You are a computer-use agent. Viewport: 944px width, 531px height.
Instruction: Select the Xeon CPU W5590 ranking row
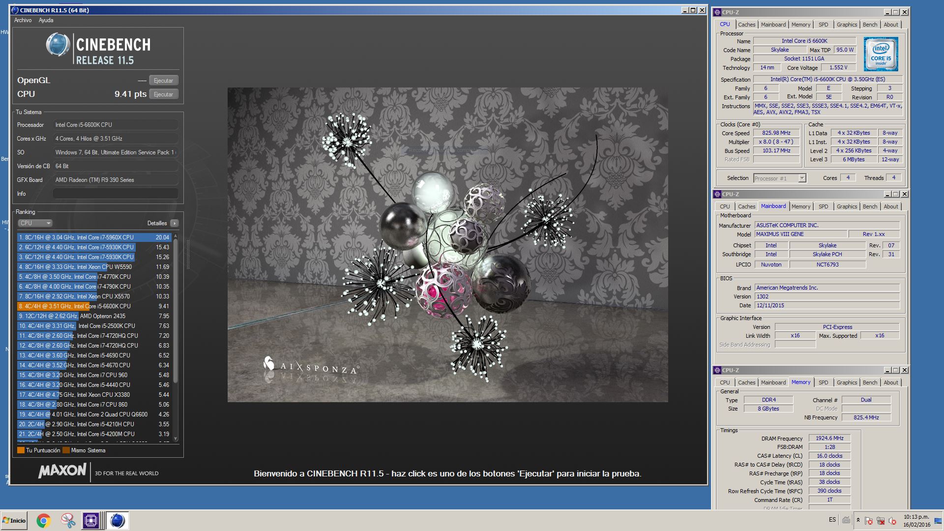coord(94,267)
